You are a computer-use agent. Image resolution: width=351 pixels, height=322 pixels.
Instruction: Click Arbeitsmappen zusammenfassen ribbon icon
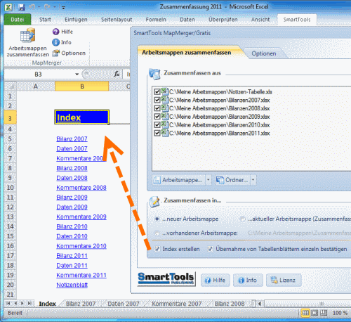[x=27, y=35]
